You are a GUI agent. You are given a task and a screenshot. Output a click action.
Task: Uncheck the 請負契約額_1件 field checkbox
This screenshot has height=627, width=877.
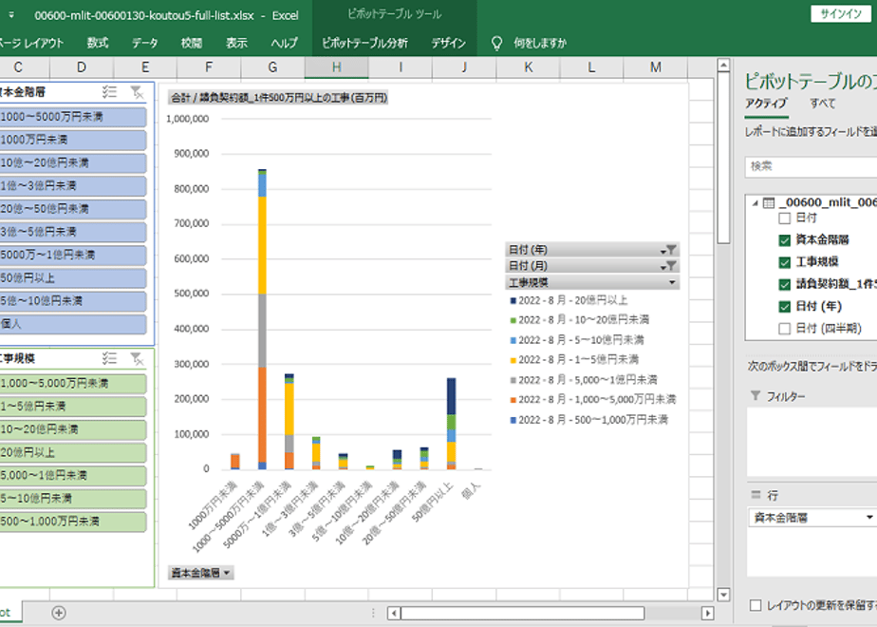(784, 284)
